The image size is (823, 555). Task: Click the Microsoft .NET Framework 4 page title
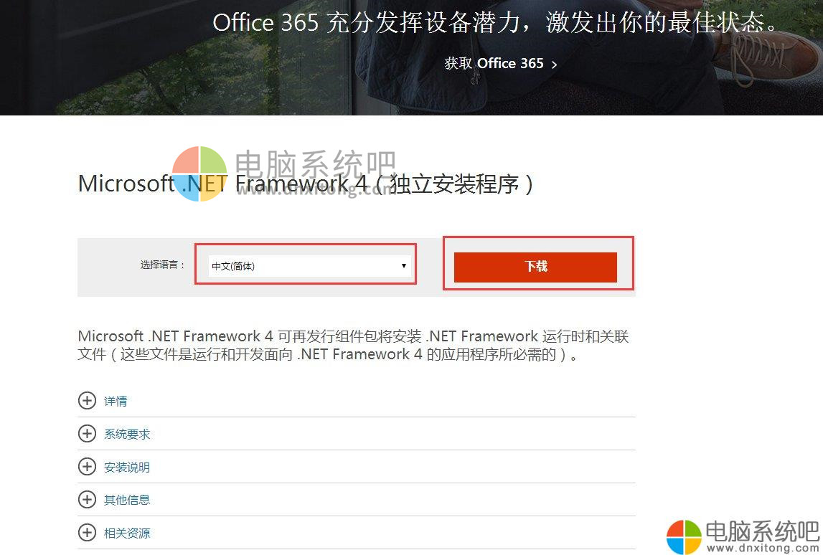(306, 184)
